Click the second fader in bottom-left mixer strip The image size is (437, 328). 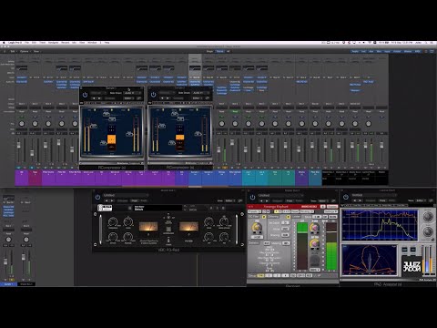click(x=24, y=257)
